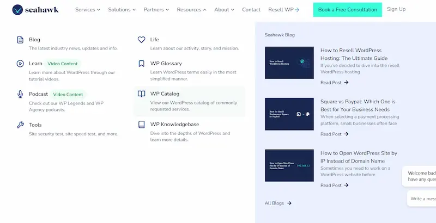
Task: Click the Welcome back chat bubble
Action: (419, 176)
